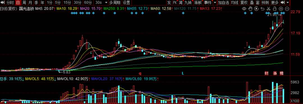Select the scissors cut tool
The image size is (303, 104).
268,9
